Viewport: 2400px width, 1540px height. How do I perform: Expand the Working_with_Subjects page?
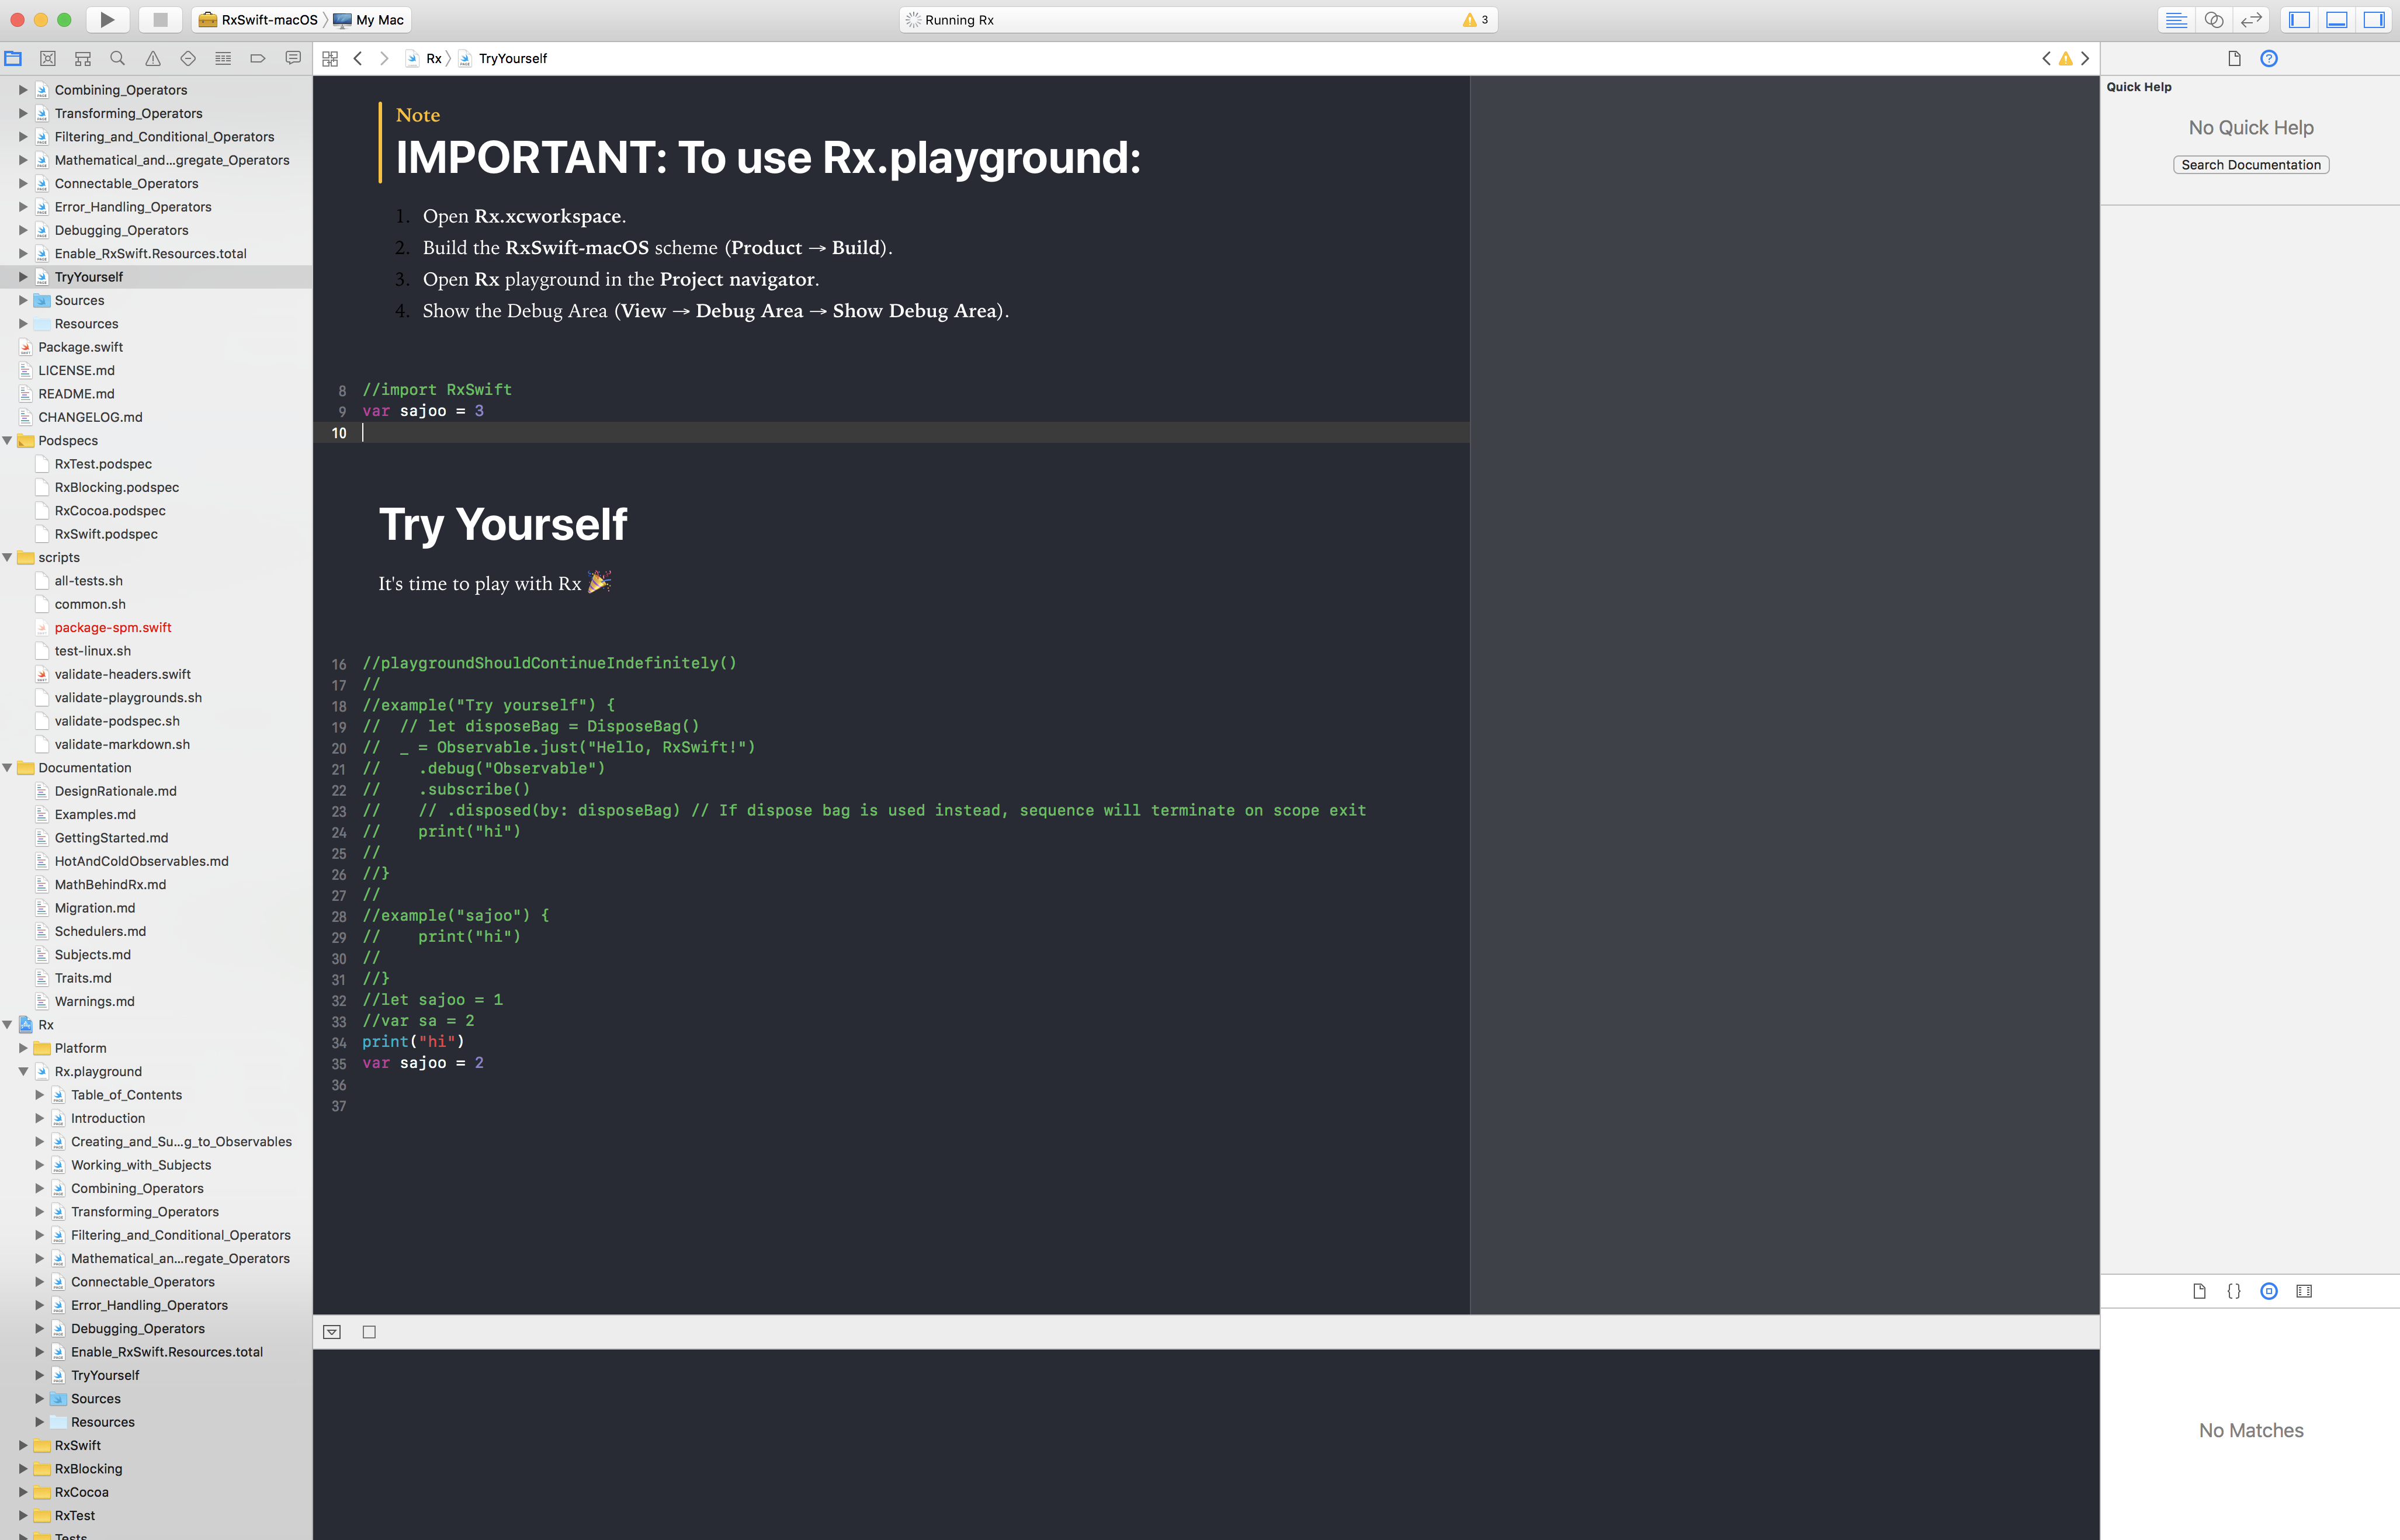point(40,1165)
